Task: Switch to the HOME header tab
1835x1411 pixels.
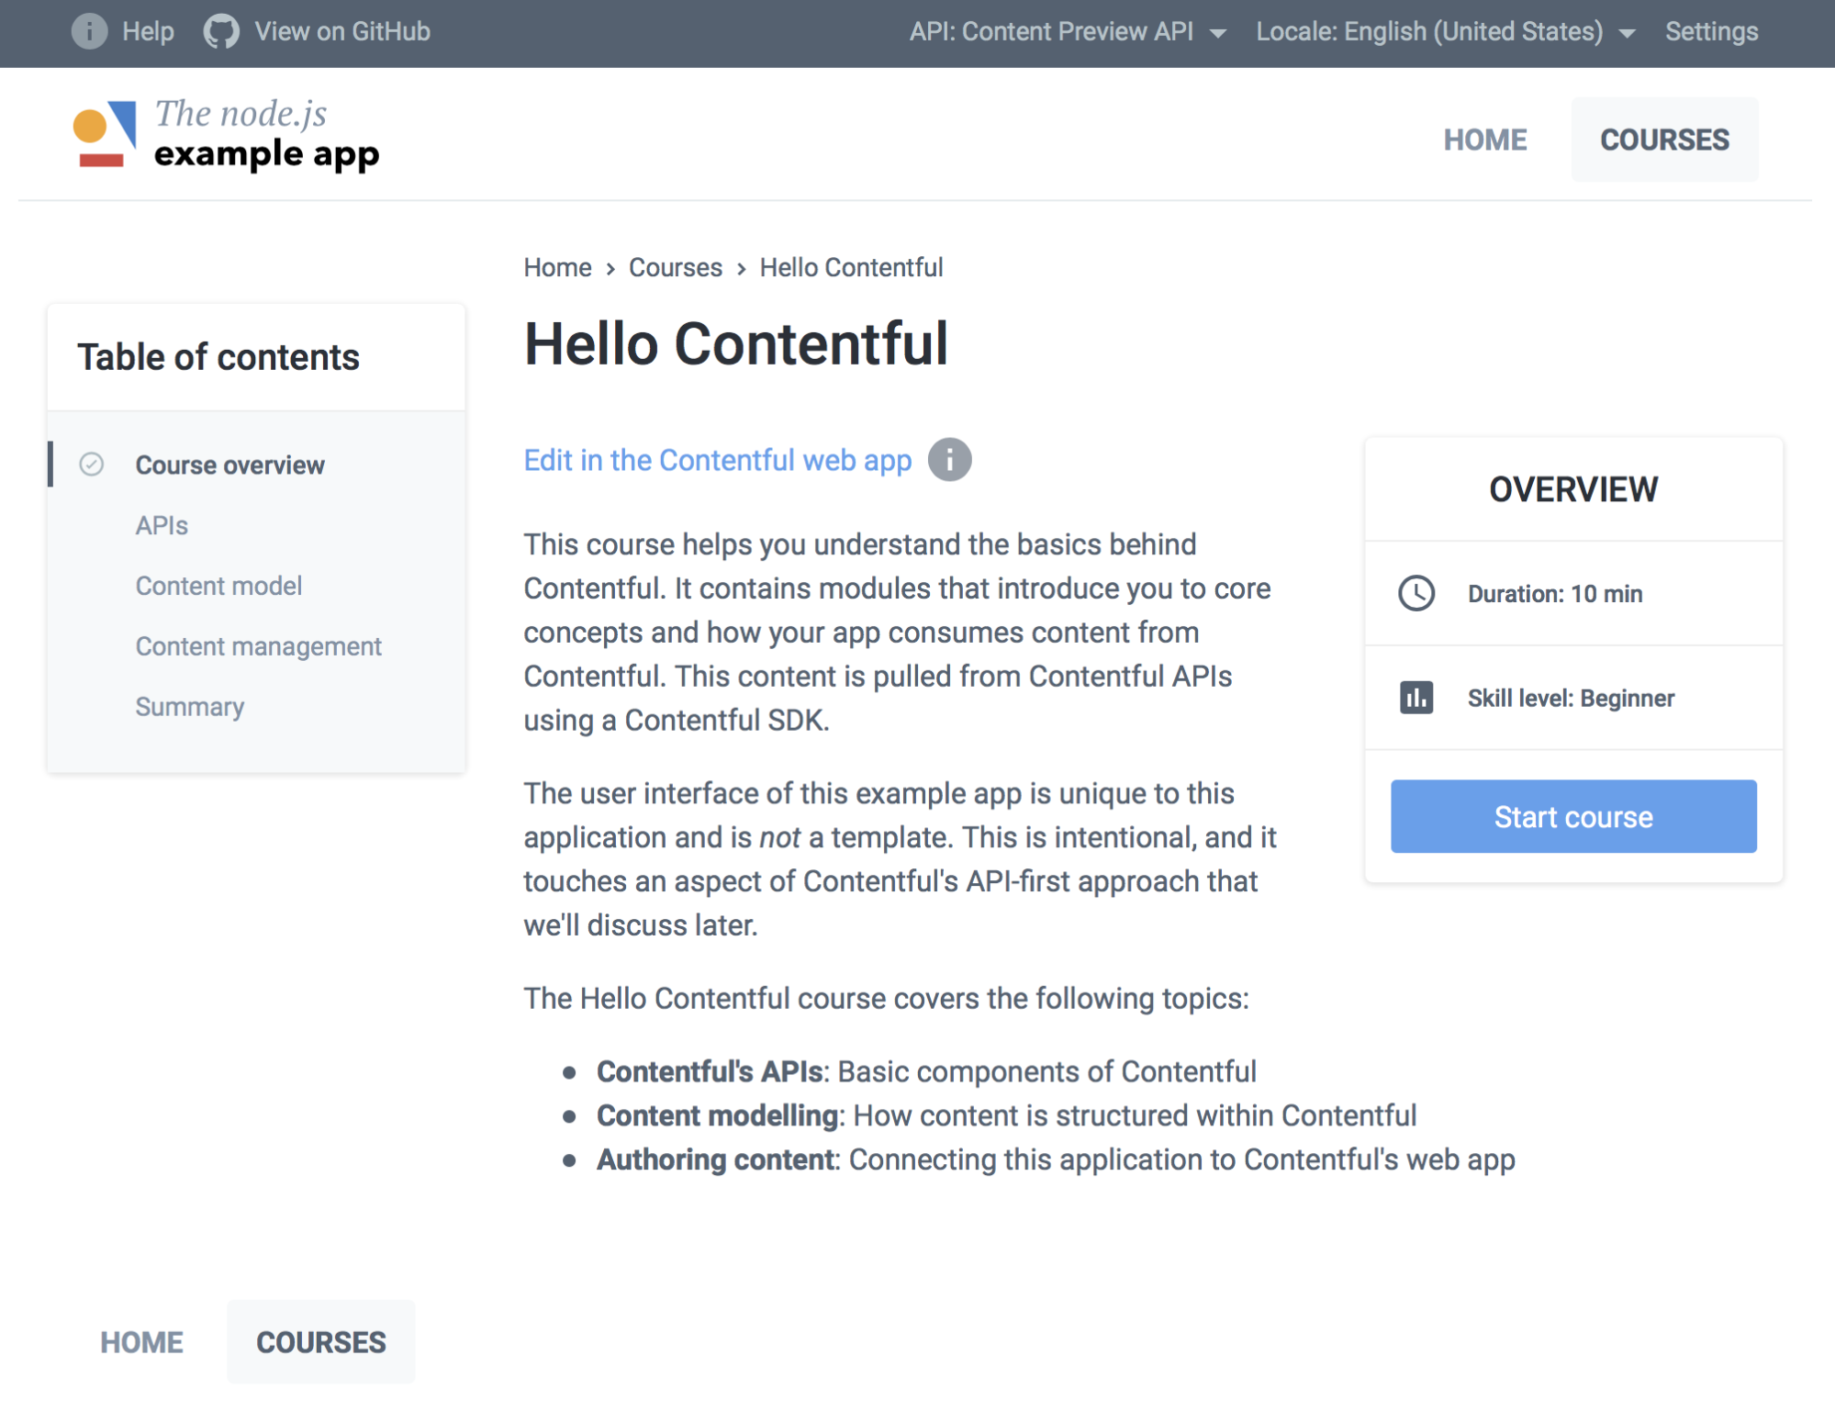Action: pos(1484,140)
